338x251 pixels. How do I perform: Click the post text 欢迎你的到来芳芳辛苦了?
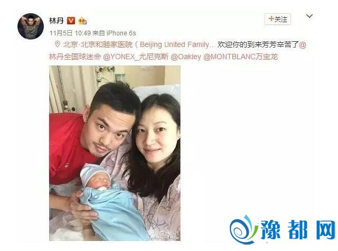[258, 44]
